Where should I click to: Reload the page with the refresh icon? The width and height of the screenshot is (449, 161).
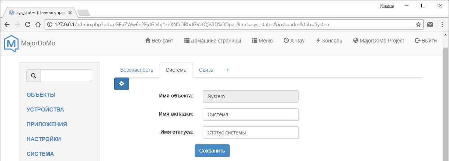coord(27,25)
